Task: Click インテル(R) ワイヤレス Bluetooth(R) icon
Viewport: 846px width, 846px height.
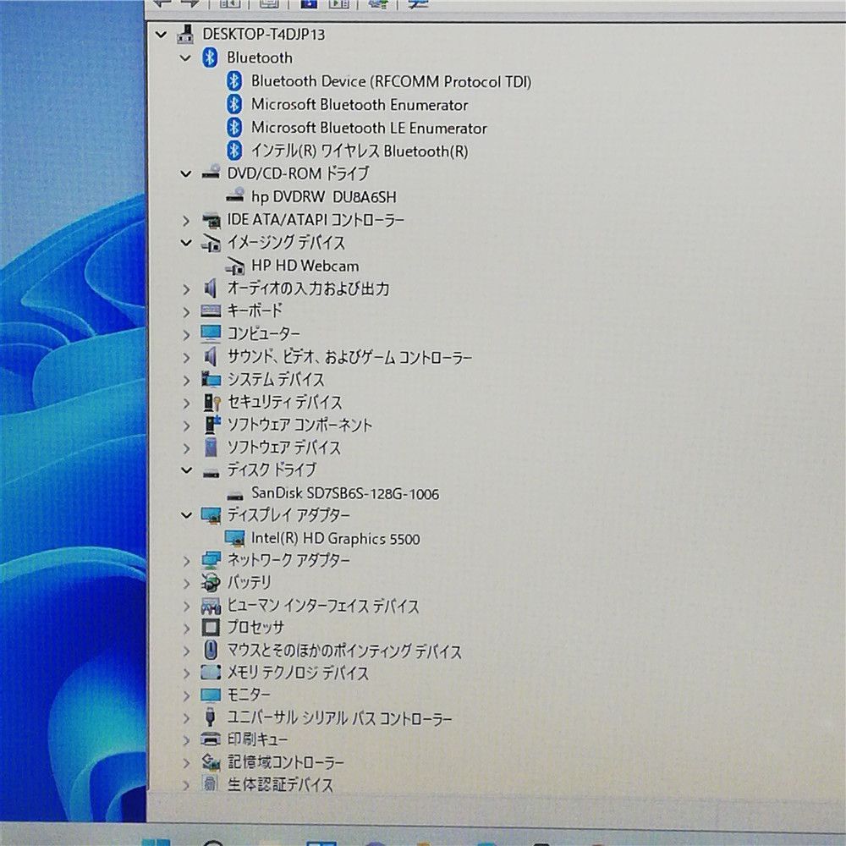Action: (233, 151)
